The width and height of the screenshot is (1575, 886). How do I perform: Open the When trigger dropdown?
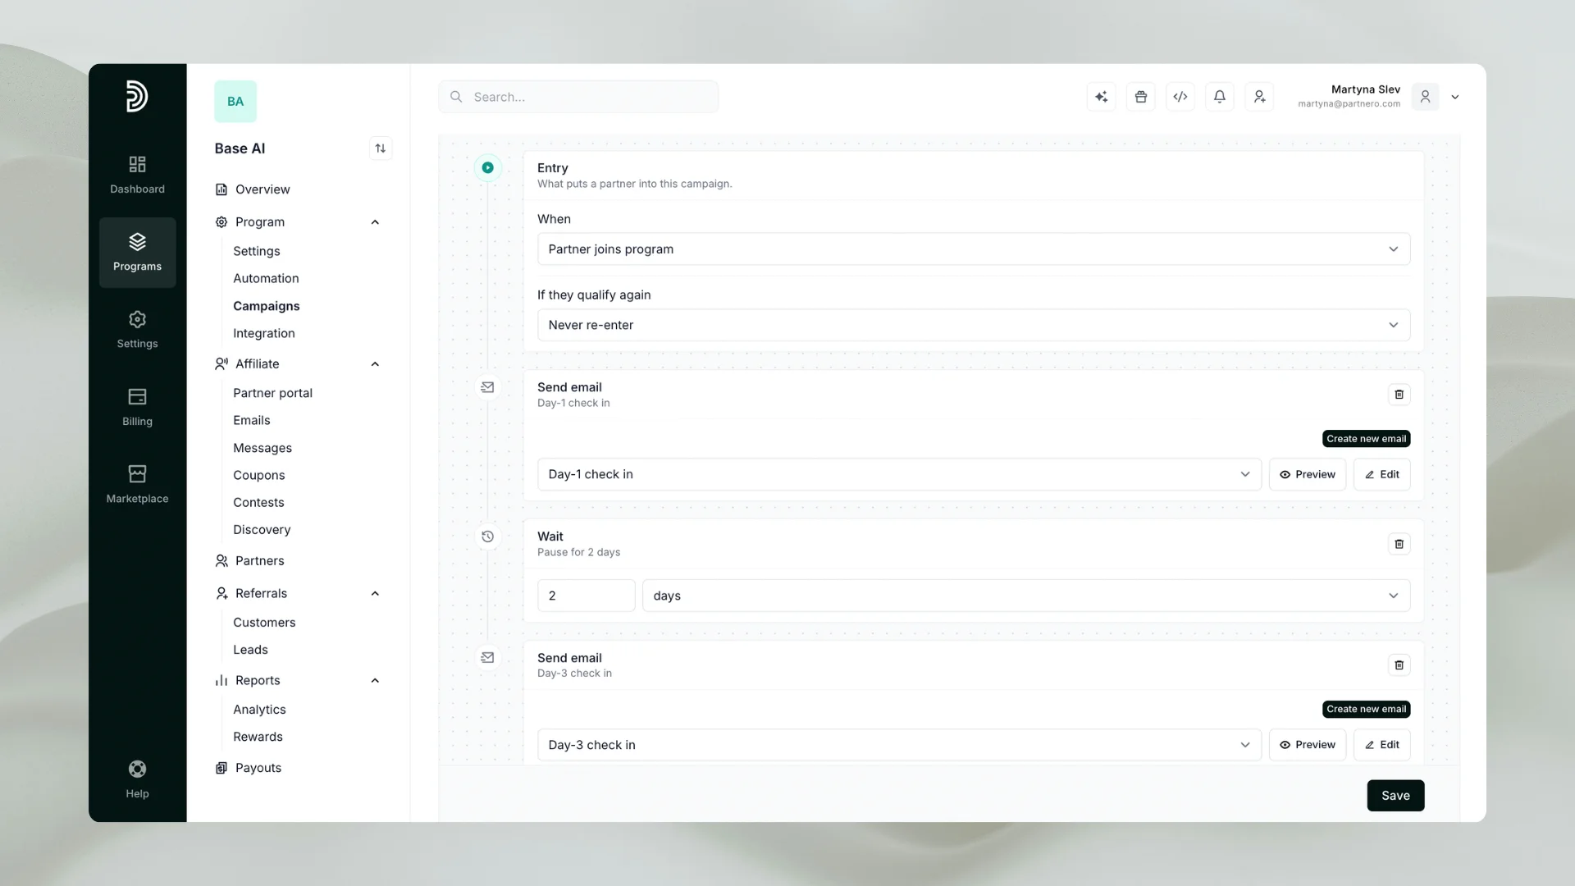click(x=973, y=249)
